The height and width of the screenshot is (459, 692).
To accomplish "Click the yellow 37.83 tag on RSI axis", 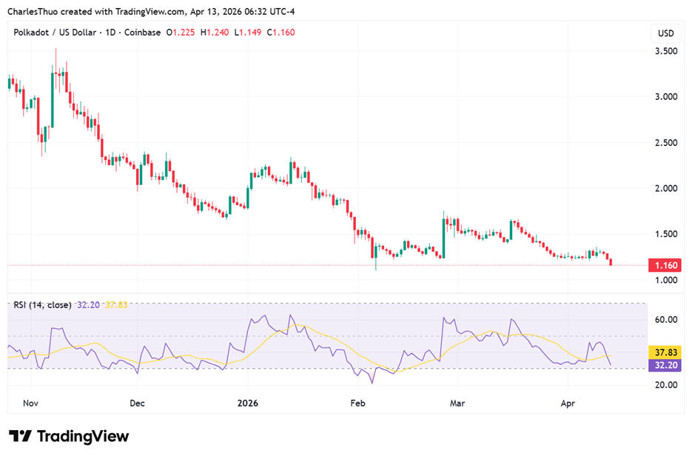I will (665, 352).
